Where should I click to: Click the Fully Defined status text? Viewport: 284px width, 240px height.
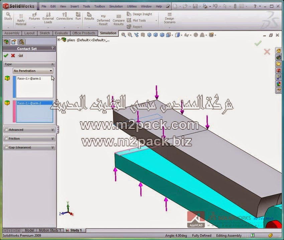pos(201,235)
